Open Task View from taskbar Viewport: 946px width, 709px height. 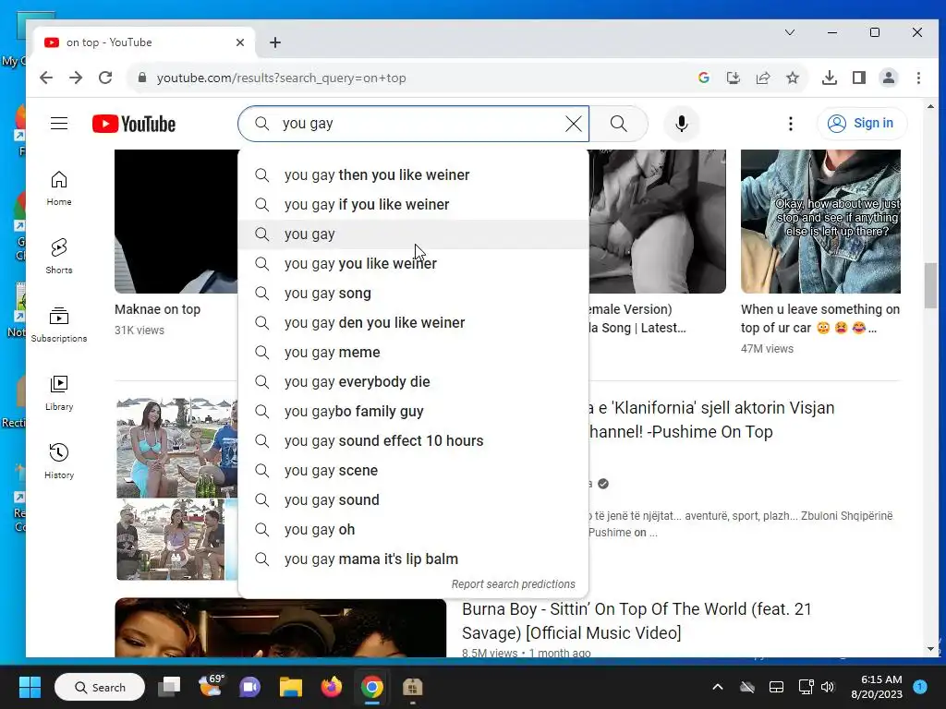pos(169,687)
